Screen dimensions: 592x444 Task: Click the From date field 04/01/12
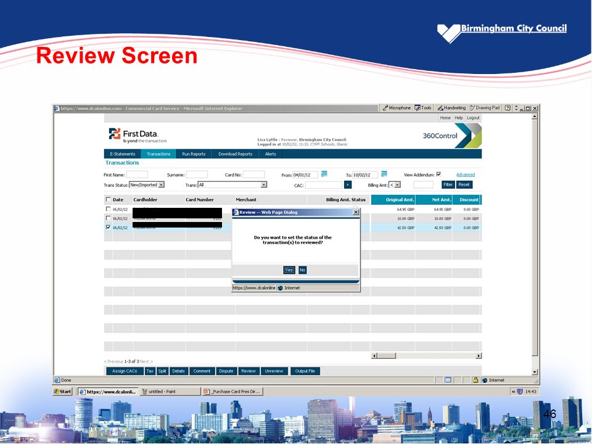305,175
